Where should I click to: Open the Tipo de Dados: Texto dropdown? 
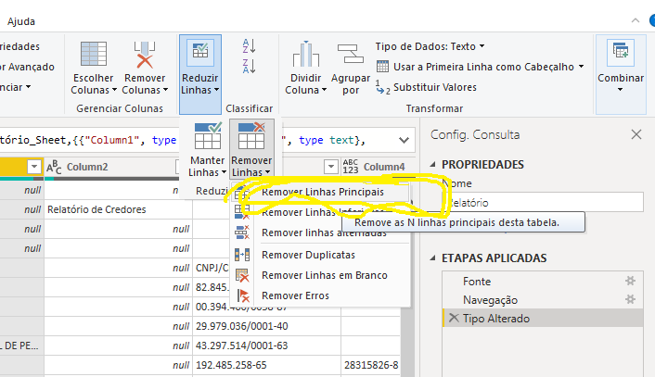[430, 46]
